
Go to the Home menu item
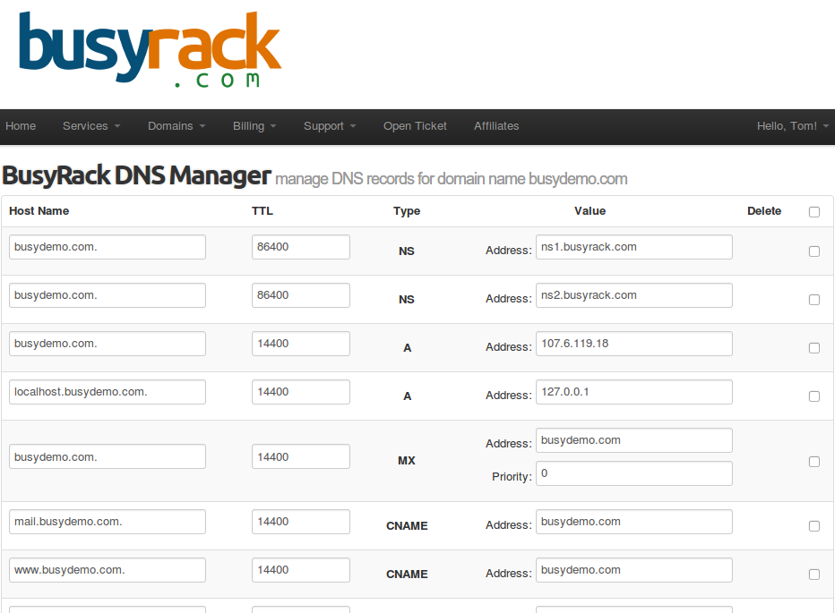pyautogui.click(x=21, y=126)
